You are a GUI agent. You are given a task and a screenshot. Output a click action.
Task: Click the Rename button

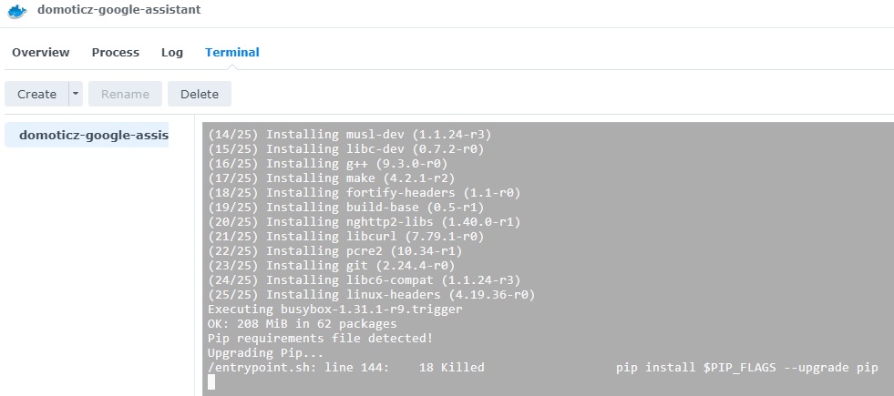click(x=125, y=94)
